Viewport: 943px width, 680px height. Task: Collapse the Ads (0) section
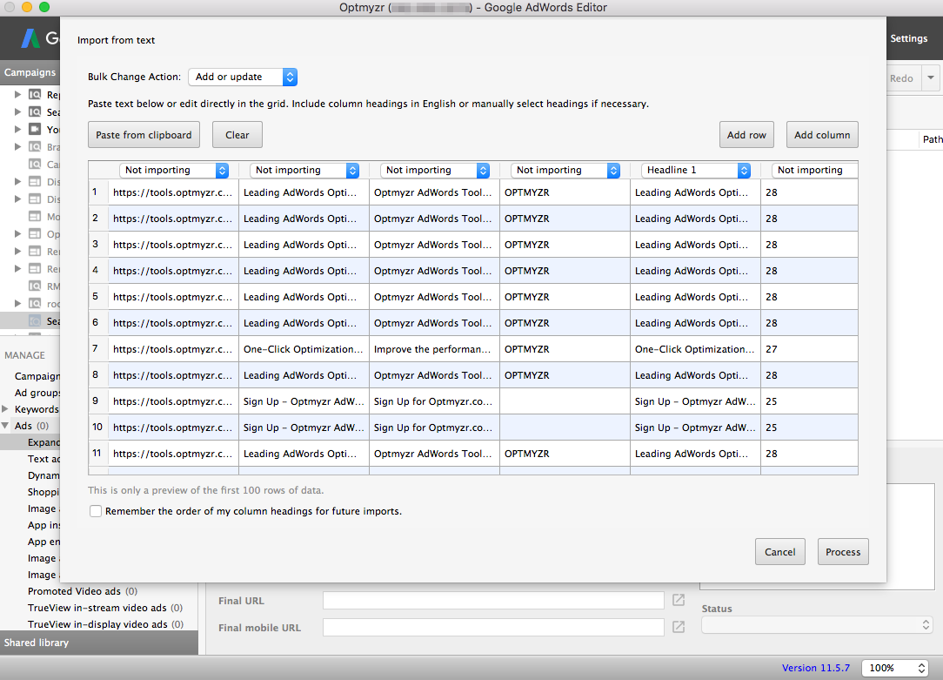click(5, 426)
